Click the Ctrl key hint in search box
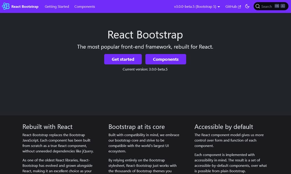Image resolution: width=291 pixels, height=174 pixels. [x=277, y=6]
